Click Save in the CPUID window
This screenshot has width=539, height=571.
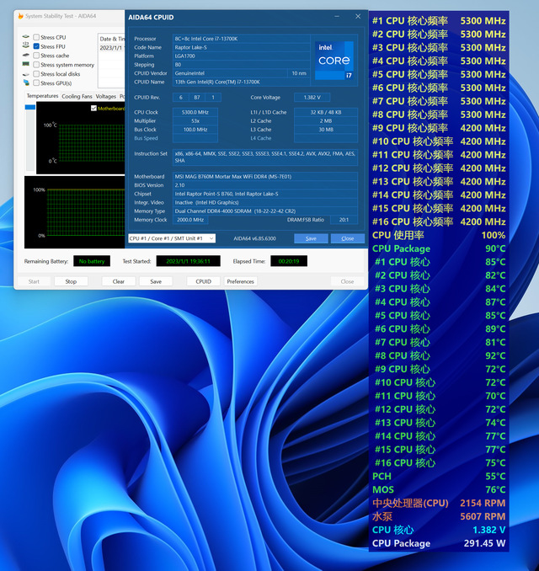click(x=311, y=238)
